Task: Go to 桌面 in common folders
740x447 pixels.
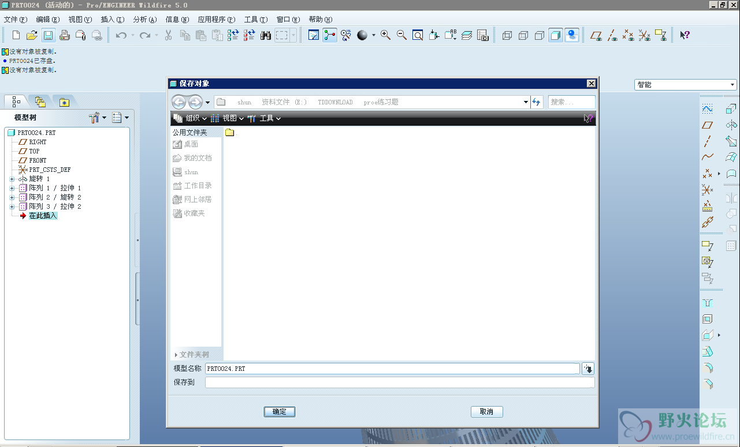Action: coord(186,144)
